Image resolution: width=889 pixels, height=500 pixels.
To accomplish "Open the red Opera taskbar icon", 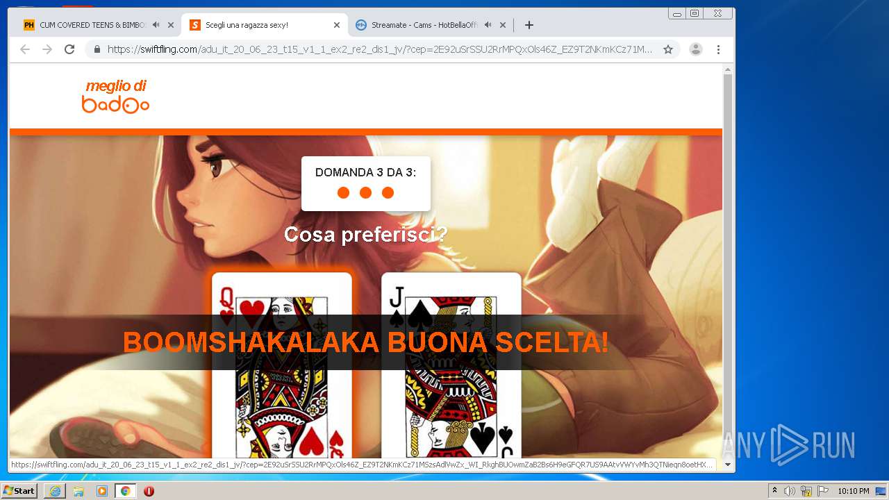I will pos(149,491).
